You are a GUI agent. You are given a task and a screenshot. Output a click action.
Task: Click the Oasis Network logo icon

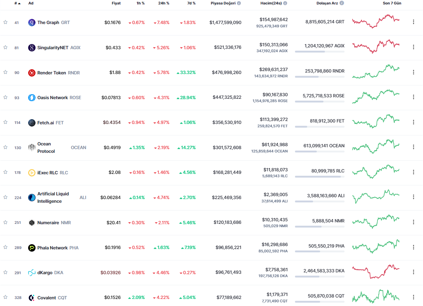click(32, 98)
